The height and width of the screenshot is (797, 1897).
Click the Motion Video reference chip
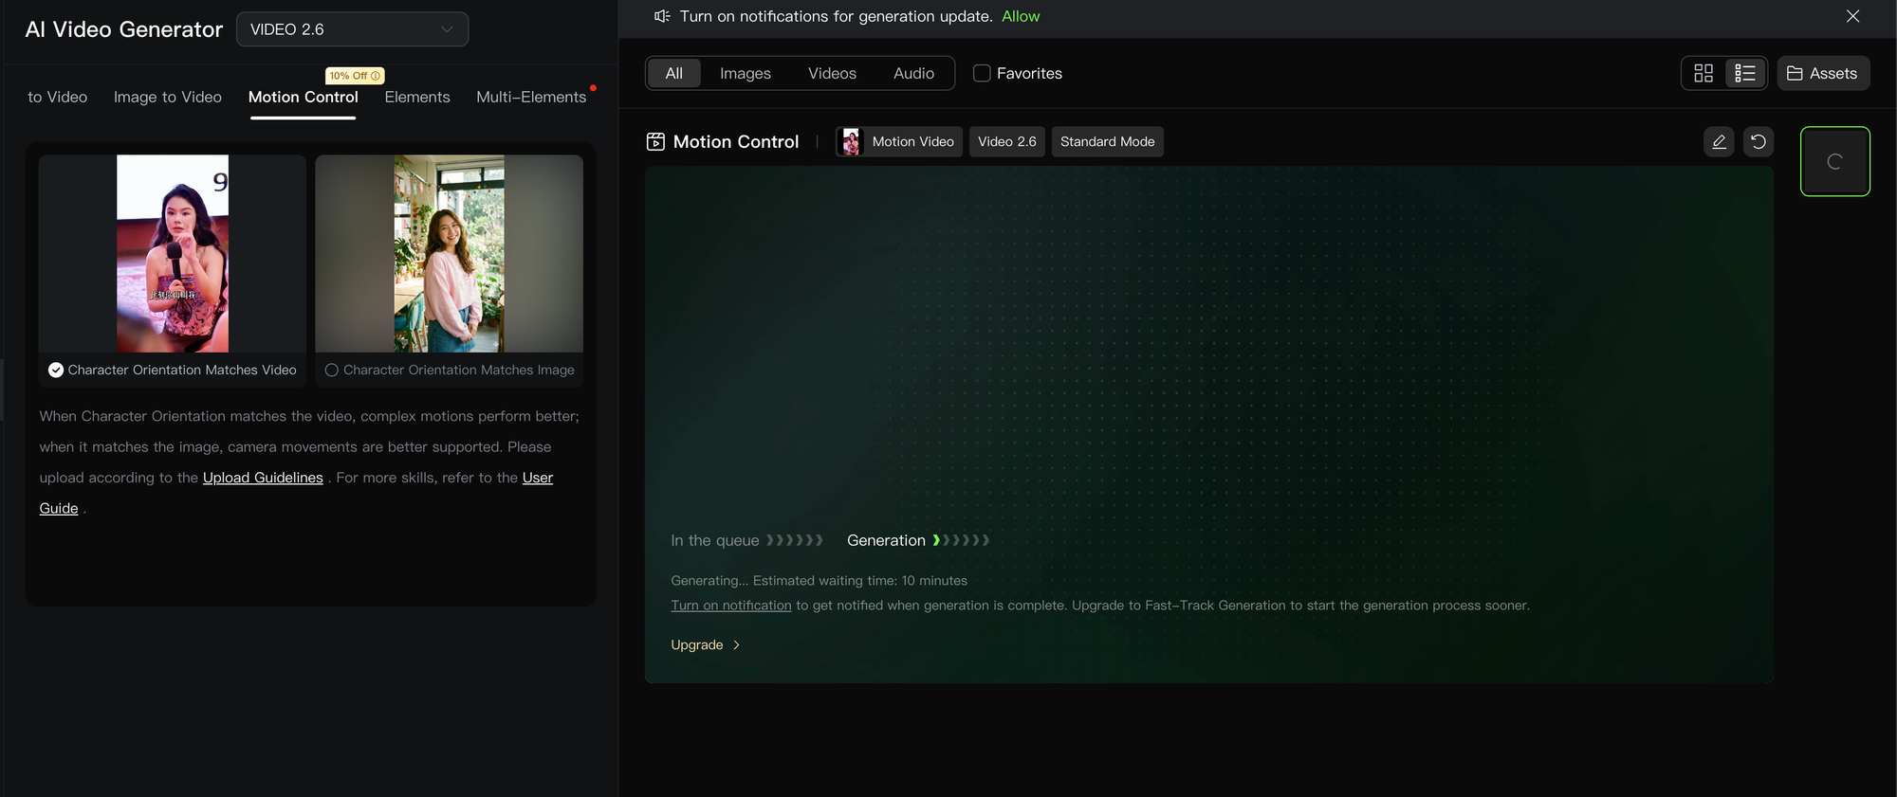899,141
